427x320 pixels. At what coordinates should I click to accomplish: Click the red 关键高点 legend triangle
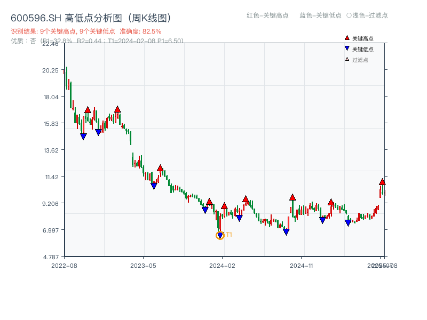tap(347, 38)
